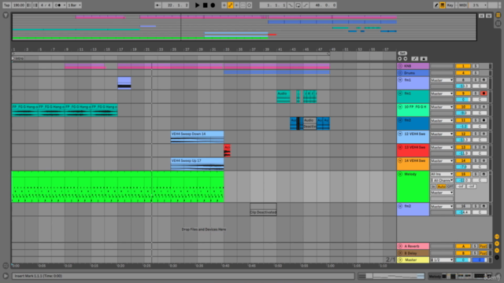This screenshot has width=504, height=283.
Task: Toggle the Loop switch
Action: coord(298,6)
